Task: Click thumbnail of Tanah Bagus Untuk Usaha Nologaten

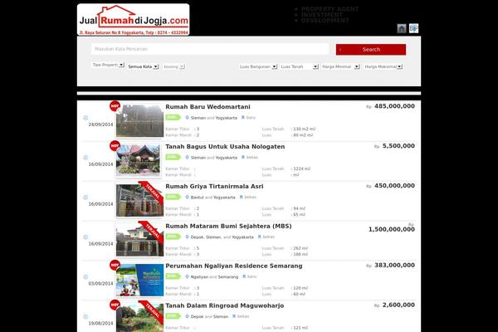Action: 139,161
